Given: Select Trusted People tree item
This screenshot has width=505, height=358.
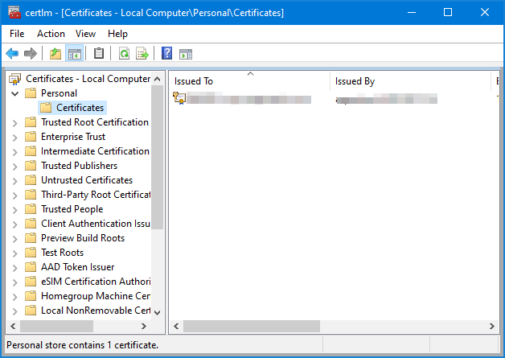Looking at the screenshot, I should tap(72, 209).
